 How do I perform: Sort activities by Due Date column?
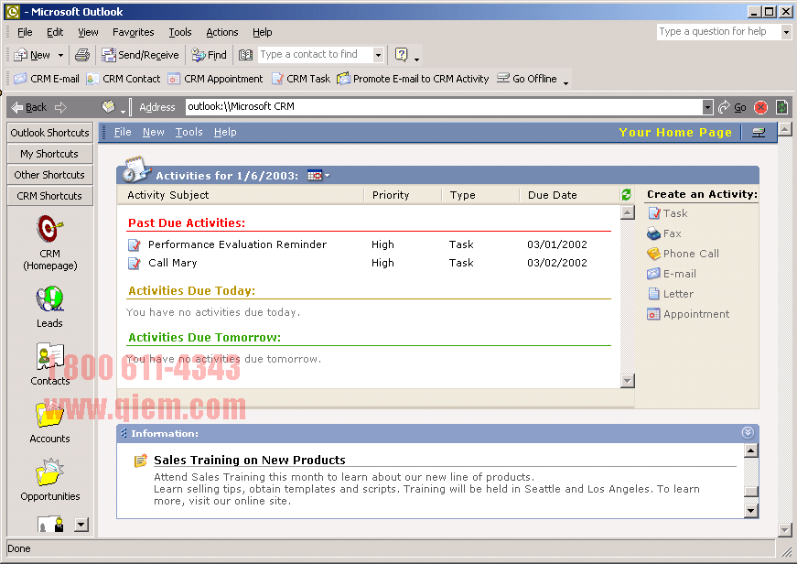click(552, 195)
